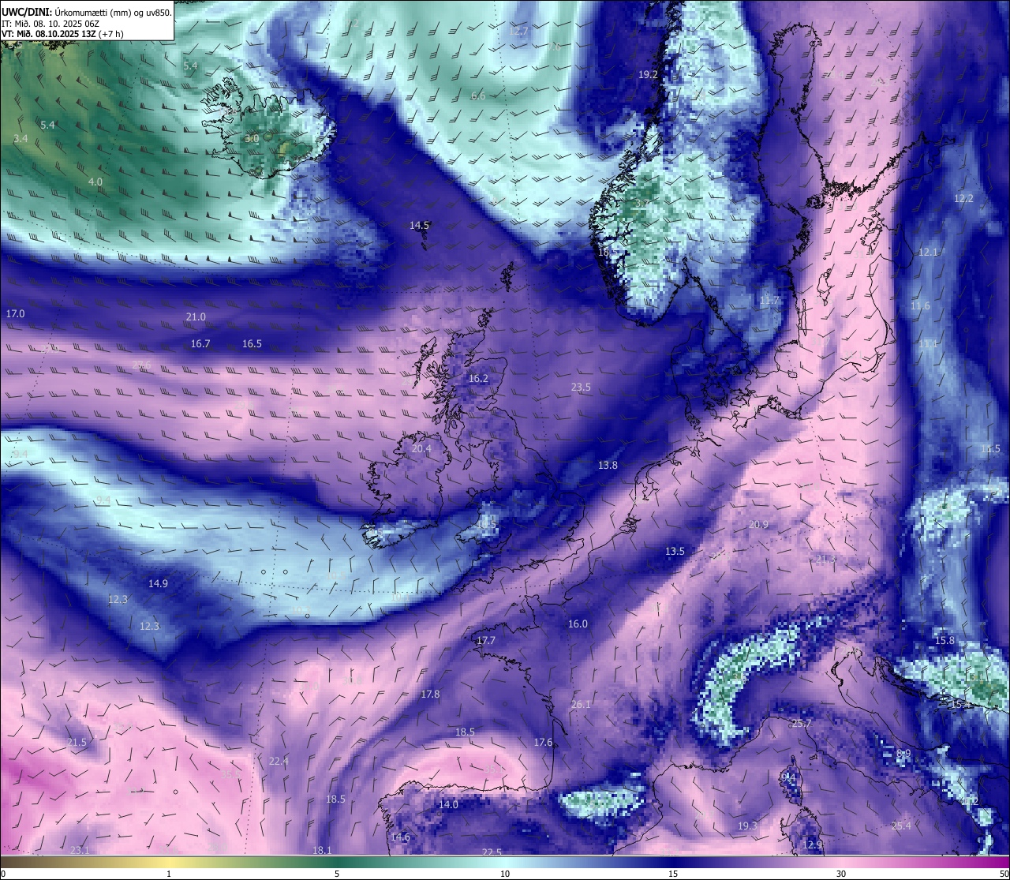Click the 12.2 value at the right edge
Screen dimensions: 1010x880
[x=963, y=198]
